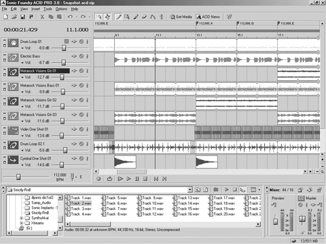Open the Explorer views dropdown arrow
Screen dimensions: 326x244
point(259,190)
